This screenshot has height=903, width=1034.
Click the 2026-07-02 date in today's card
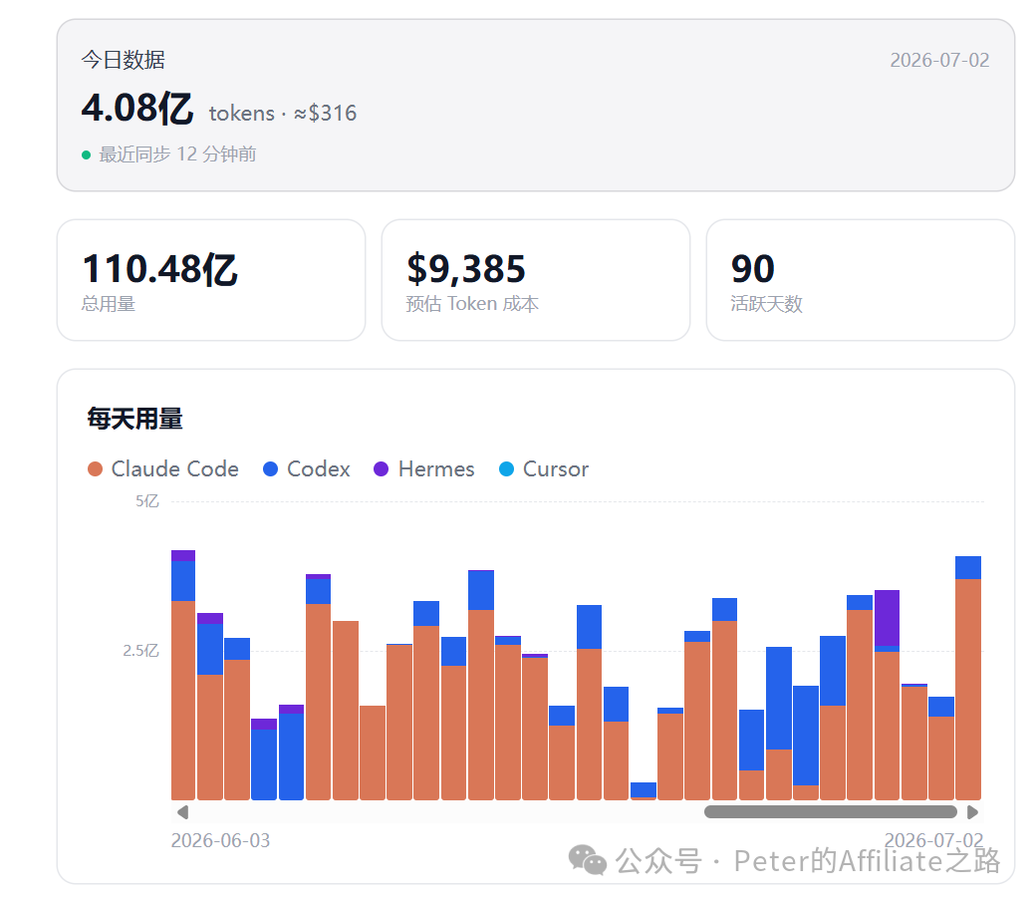pos(939,60)
